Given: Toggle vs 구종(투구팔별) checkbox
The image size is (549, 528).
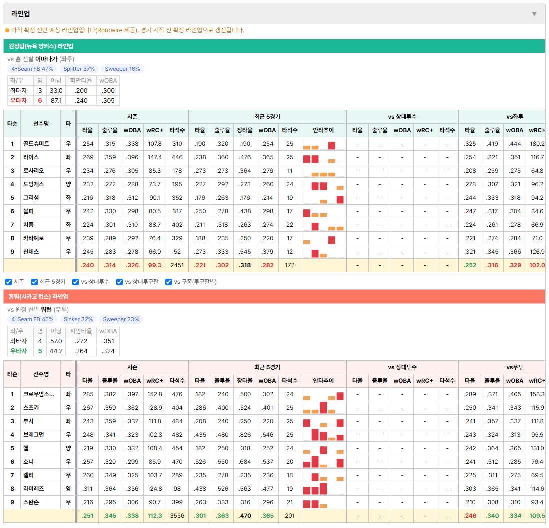Looking at the screenshot, I should (x=169, y=282).
